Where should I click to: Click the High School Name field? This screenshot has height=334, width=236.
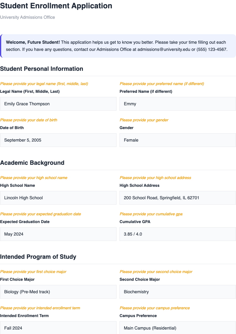(58, 197)
